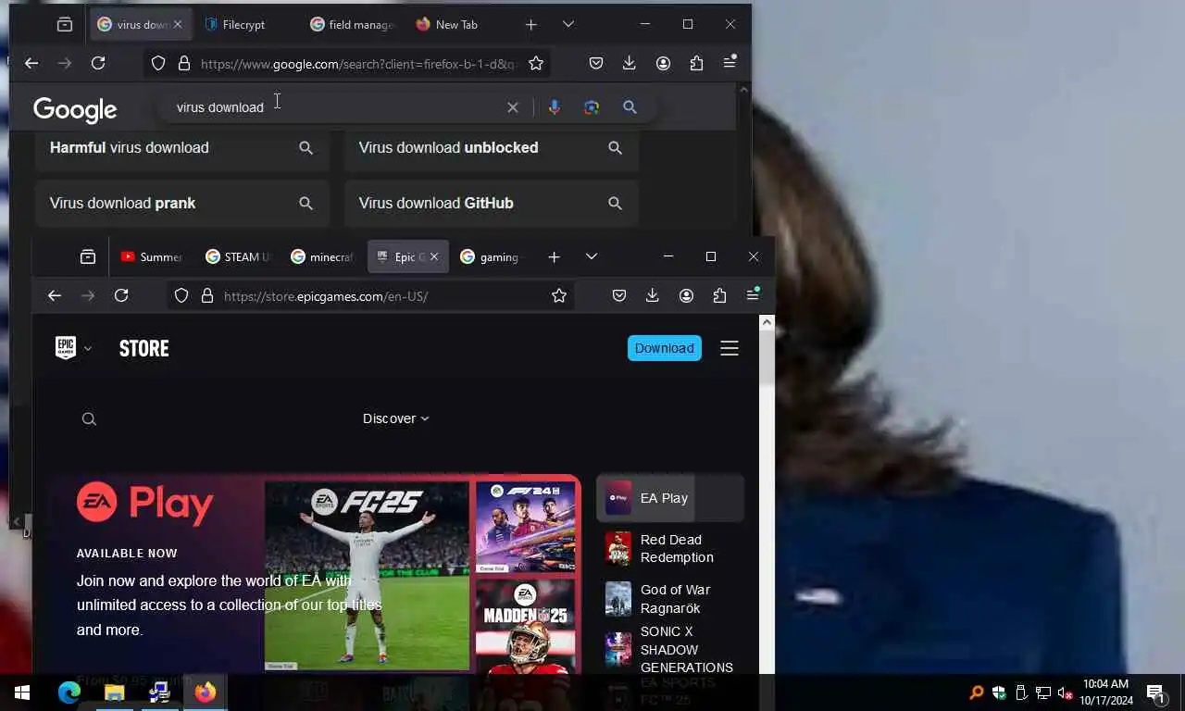
Task: Select Harmful virus download suggestion
Action: [182, 148]
